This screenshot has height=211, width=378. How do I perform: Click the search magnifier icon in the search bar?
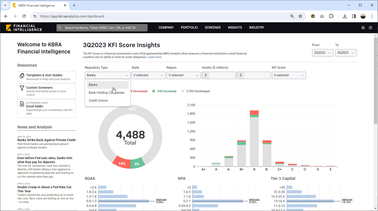60,28
